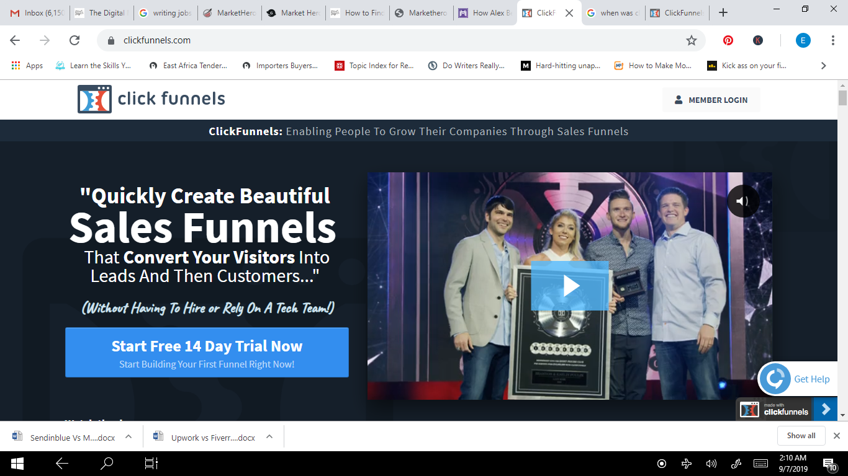Viewport: 848px width, 476px height.
Task: Click the taskbar back arrow
Action: 62,464
